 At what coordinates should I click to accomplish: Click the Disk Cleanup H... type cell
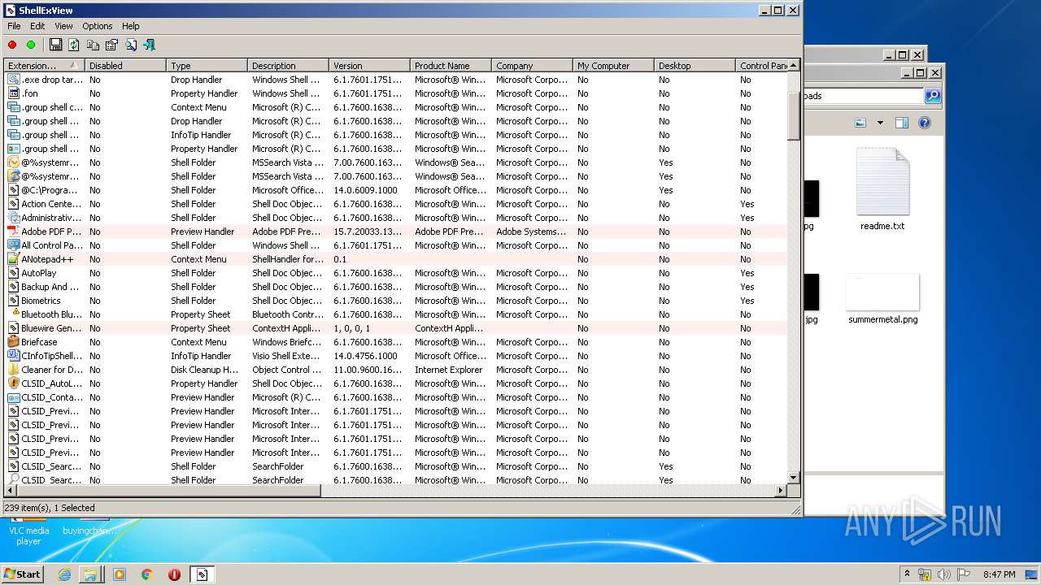tap(204, 370)
